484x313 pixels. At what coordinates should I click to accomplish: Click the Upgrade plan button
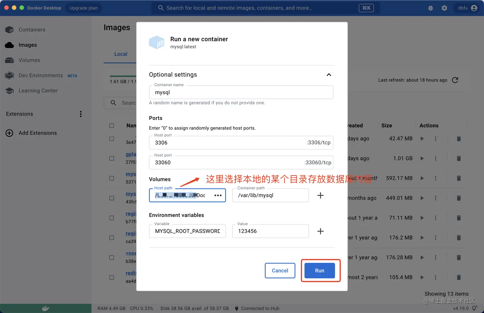(84, 8)
